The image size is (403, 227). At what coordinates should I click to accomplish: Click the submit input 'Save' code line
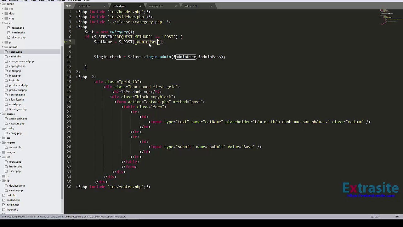205,147
